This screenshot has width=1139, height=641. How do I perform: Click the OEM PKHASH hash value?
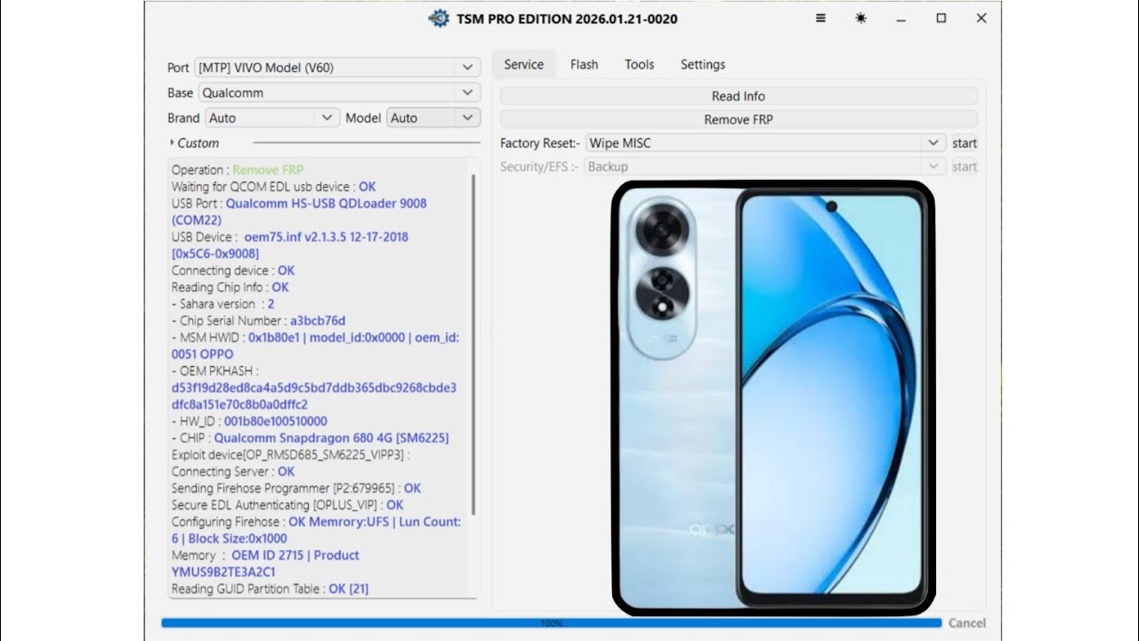[x=314, y=396]
